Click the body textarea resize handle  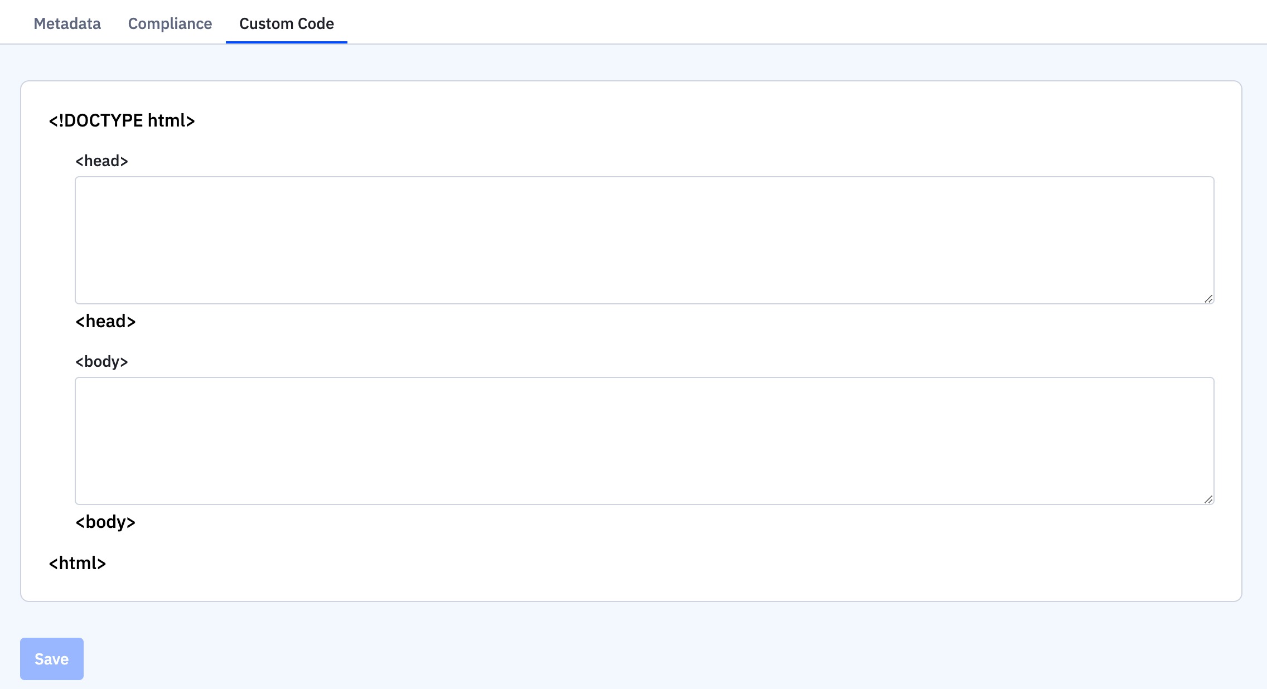[1208, 499]
